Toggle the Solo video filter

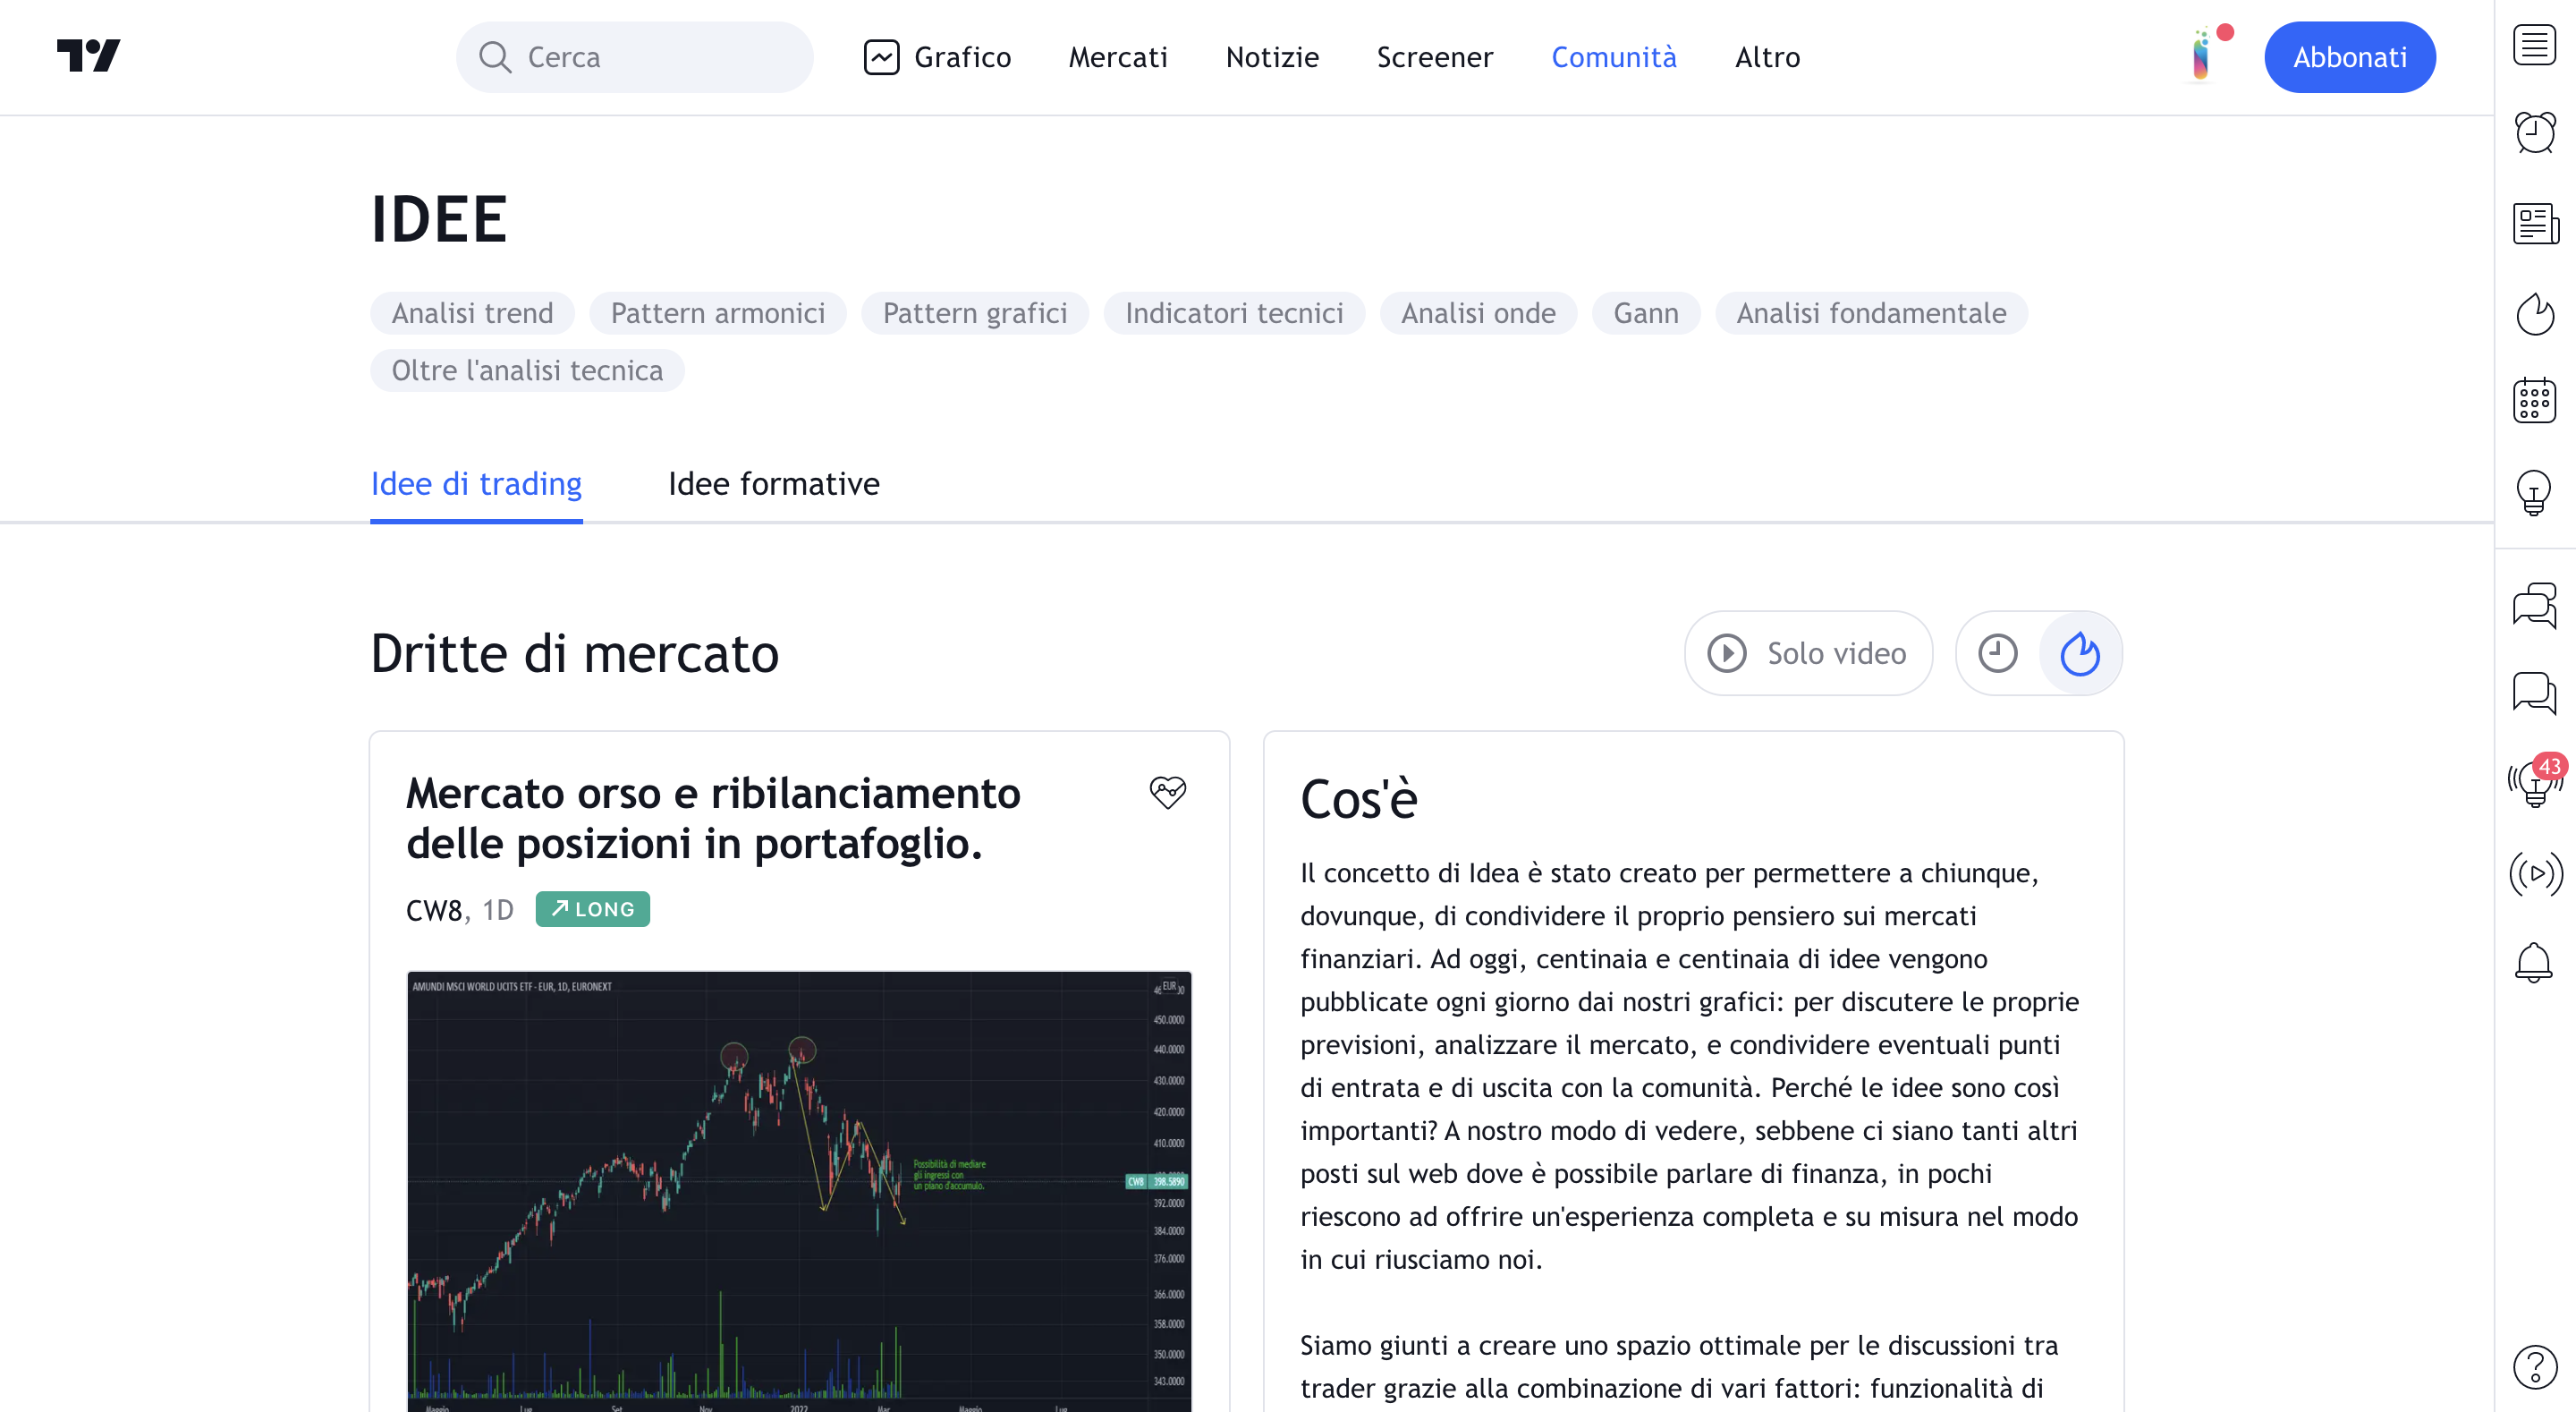tap(1808, 653)
